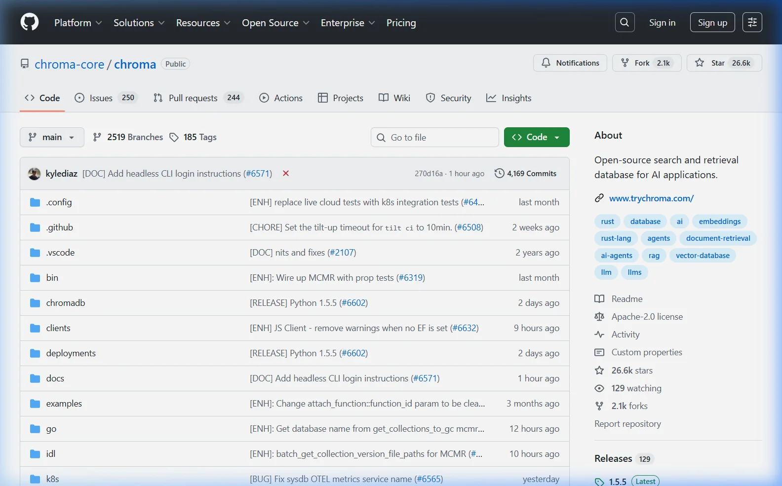
Task: Open pull request #6571 in latest commit header
Action: (x=258, y=174)
